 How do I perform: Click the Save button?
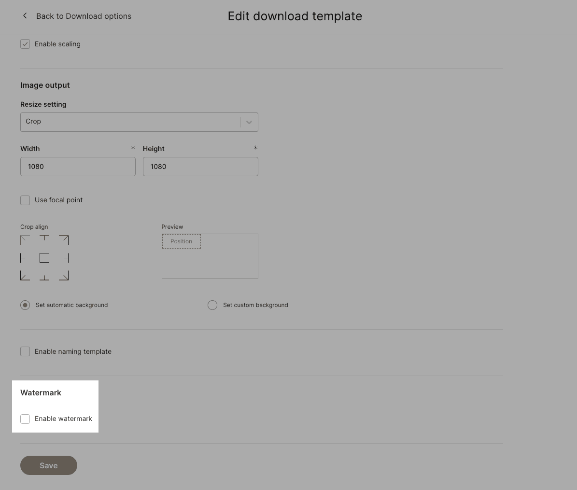point(49,465)
